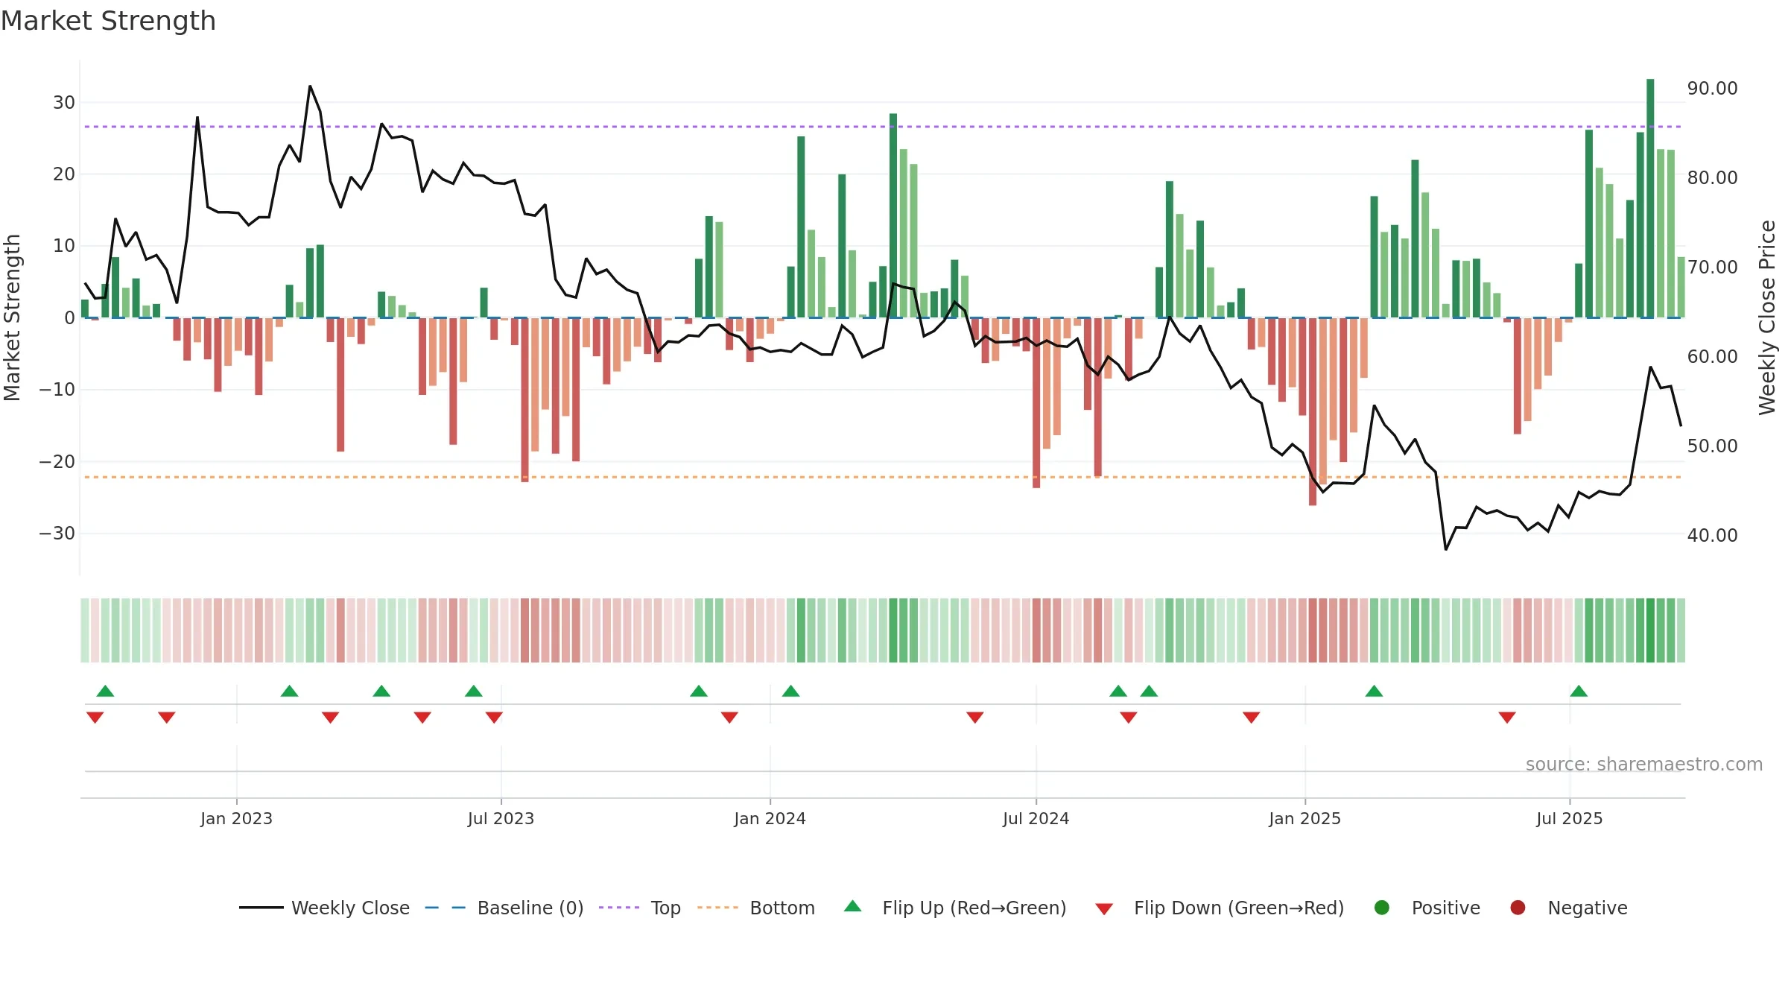
Task: Click the source: sharemaestro.com text
Action: (1644, 764)
